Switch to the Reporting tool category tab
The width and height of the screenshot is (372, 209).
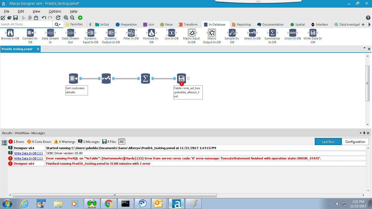241,24
